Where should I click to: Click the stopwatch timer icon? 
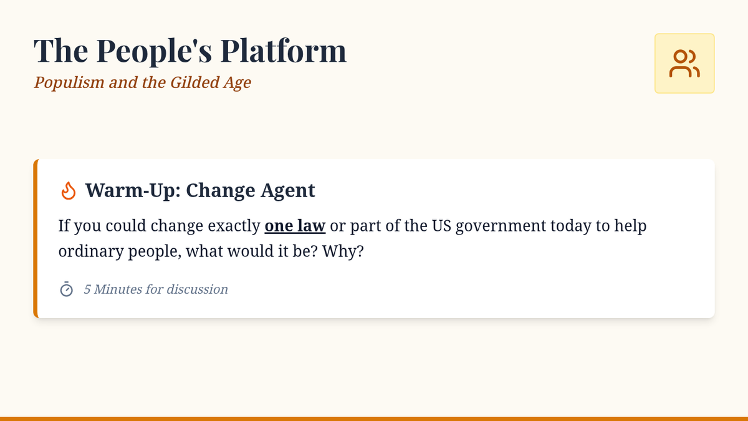pos(66,289)
